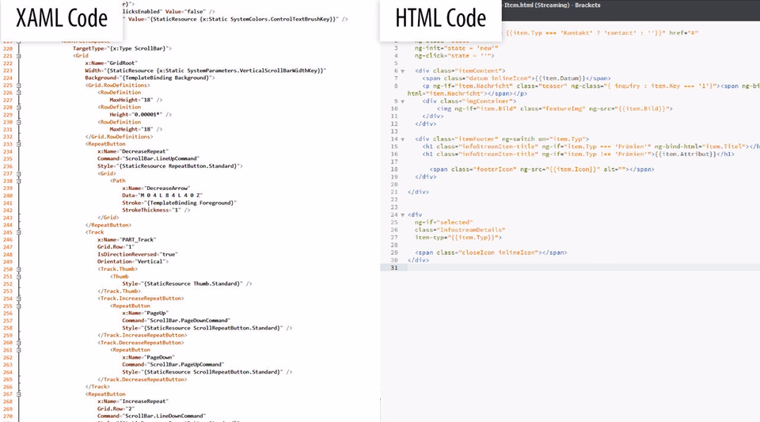The height and width of the screenshot is (422, 760).
Task: Collapse Track.DecreaseRepeatButton fold at line 260
Action: point(19,343)
